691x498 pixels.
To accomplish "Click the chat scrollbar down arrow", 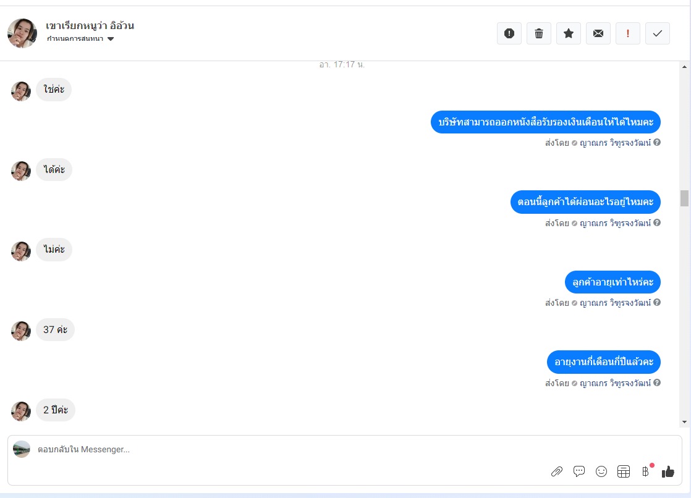I will [x=684, y=422].
